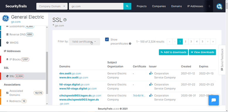This screenshot has height=112, width=228.
Task: Click the ge.com search input field
Action: click(96, 6)
